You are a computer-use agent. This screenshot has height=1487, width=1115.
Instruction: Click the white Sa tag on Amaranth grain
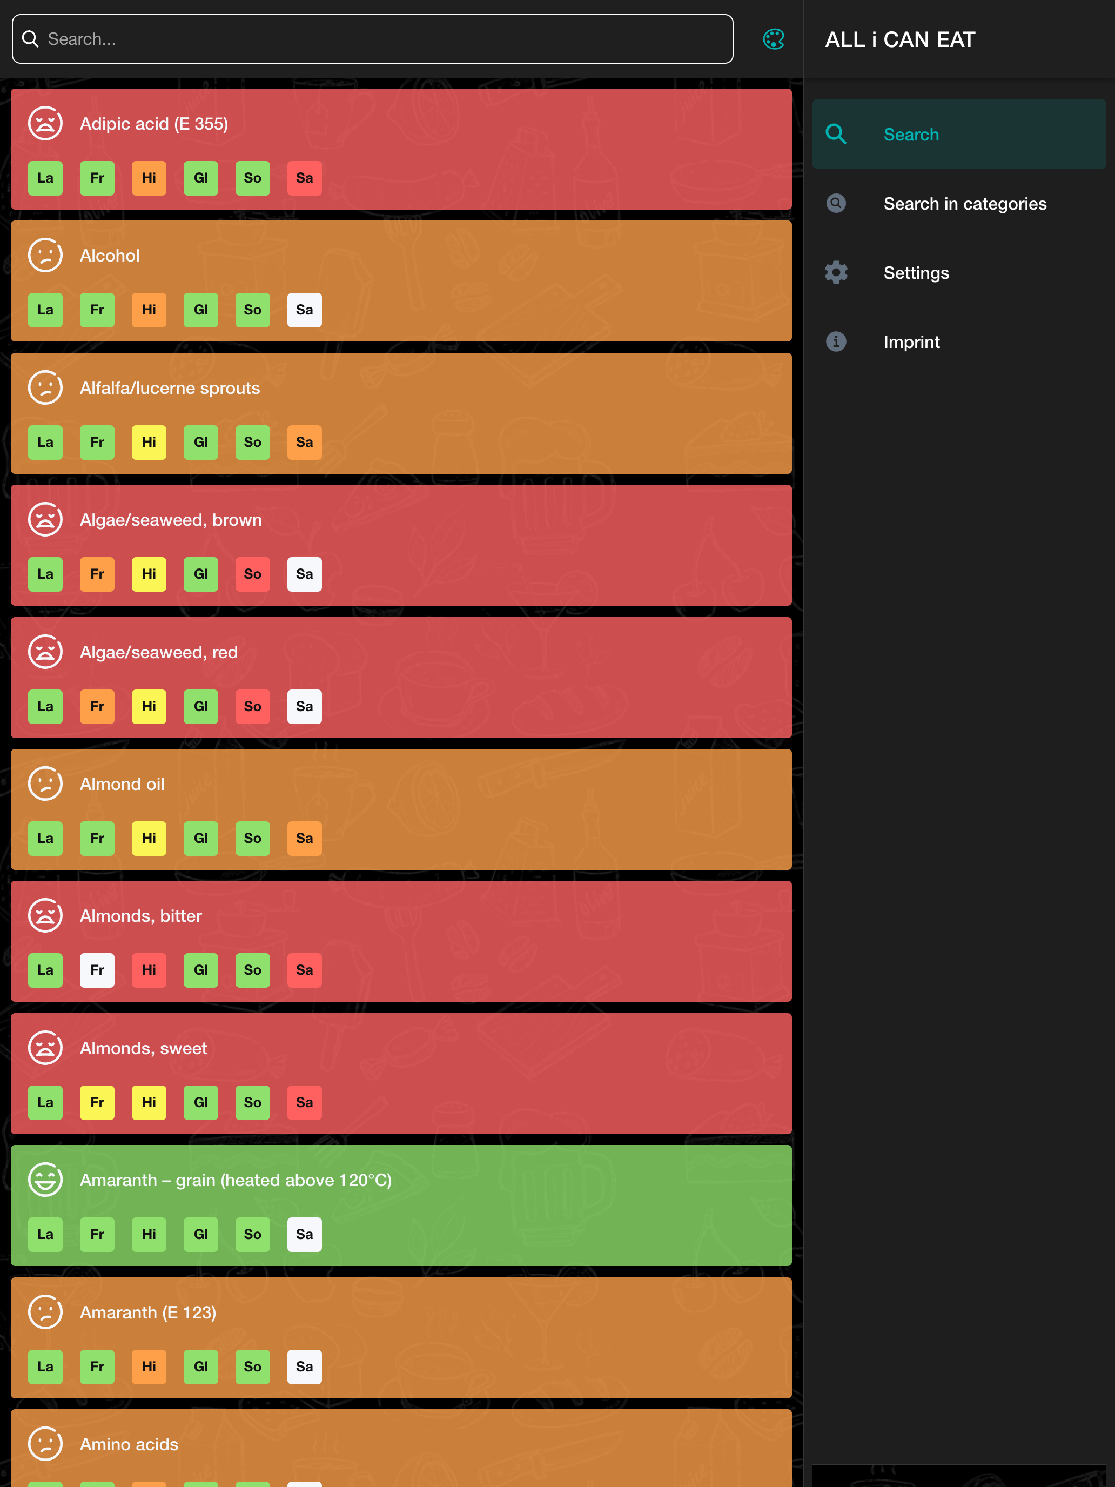point(305,1234)
